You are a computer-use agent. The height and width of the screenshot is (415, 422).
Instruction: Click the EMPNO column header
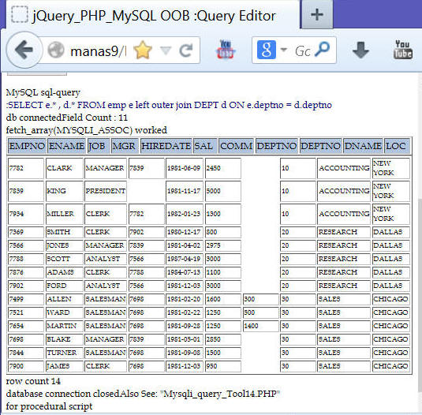coord(27,146)
